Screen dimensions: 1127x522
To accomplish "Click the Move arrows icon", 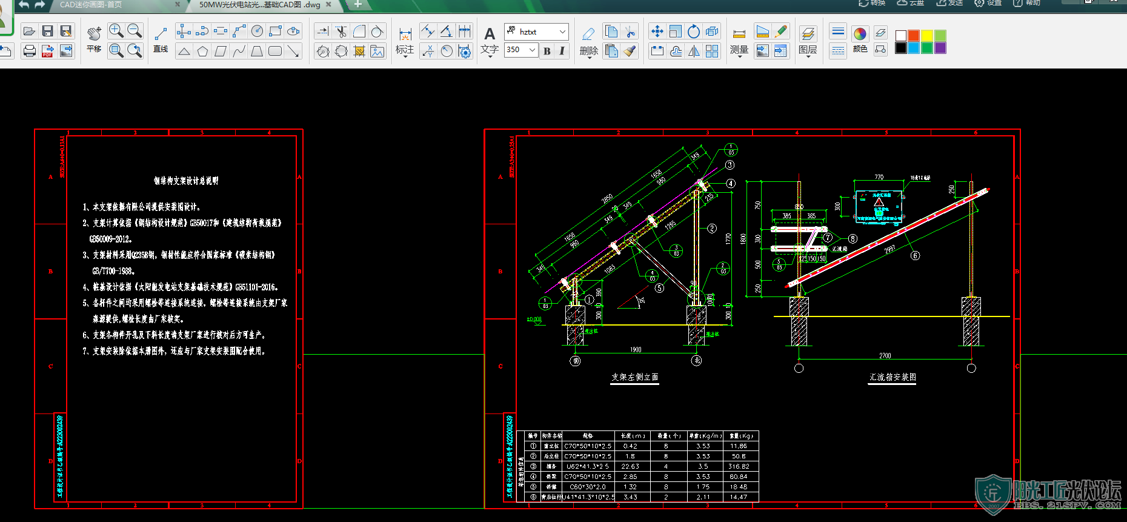I will (657, 31).
